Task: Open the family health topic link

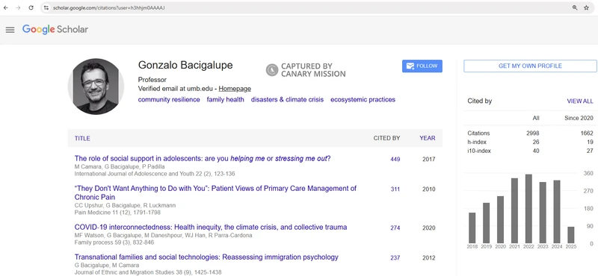Action: click(226, 100)
